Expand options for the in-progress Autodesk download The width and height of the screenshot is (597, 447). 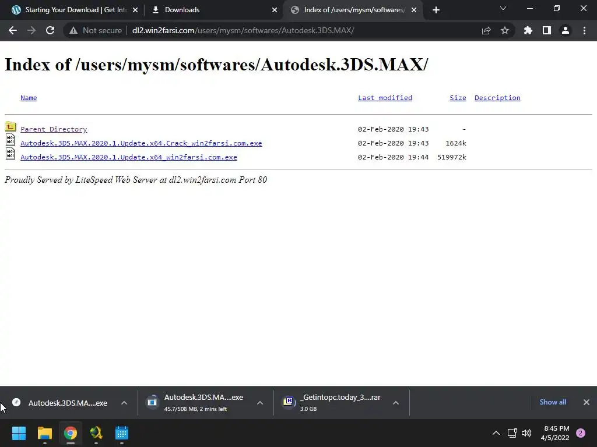(x=260, y=403)
